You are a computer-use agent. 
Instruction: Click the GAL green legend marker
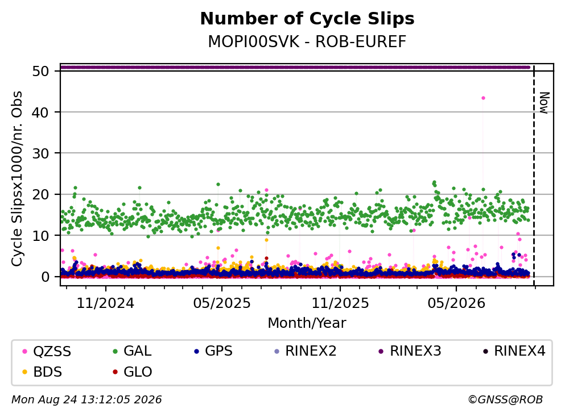click(x=116, y=351)
